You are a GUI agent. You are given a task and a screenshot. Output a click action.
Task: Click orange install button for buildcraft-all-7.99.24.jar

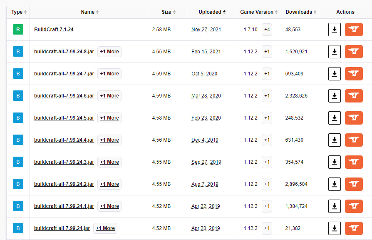pyautogui.click(x=354, y=228)
